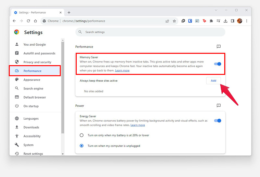Open Accessibility settings
Viewport: 260px width, 177px height.
(x=35, y=136)
